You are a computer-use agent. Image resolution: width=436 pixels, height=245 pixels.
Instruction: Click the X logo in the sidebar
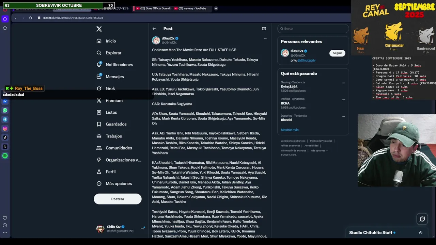click(99, 29)
